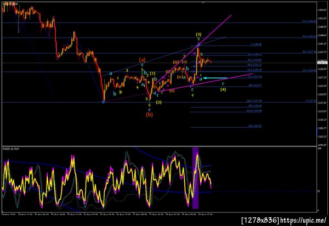The height and width of the screenshot is (226, 329).
Task: Select the cyan horizontal arrow object
Action: [215, 78]
